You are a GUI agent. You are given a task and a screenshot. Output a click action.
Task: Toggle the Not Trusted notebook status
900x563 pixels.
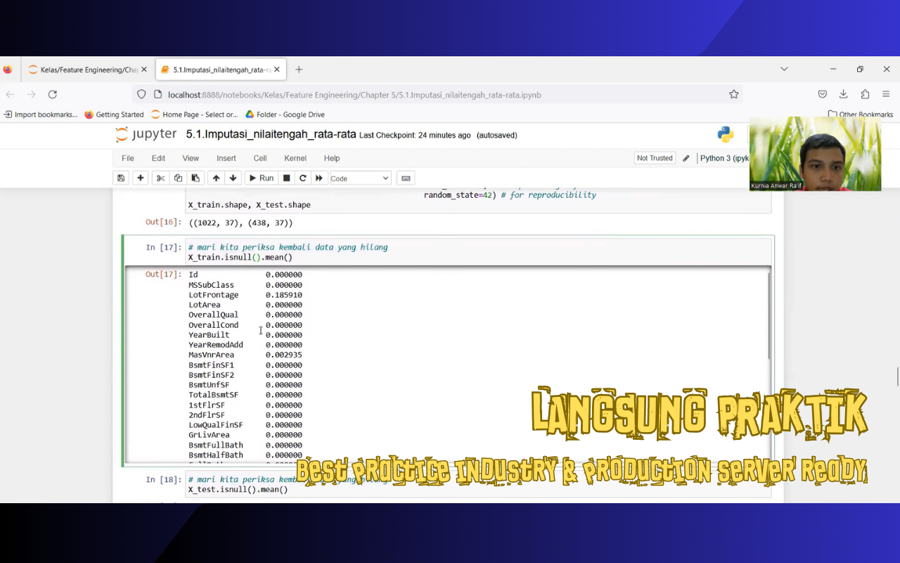[654, 158]
